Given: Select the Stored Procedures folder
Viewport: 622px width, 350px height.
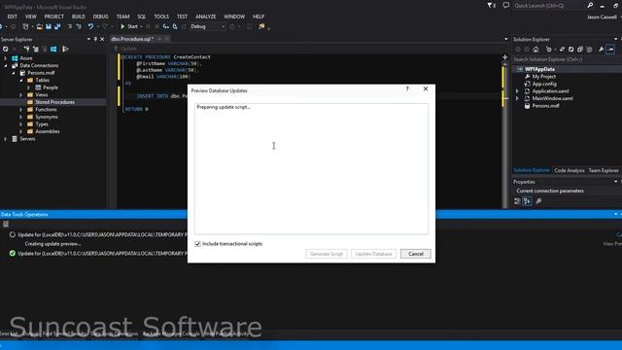Looking at the screenshot, I should pyautogui.click(x=54, y=102).
